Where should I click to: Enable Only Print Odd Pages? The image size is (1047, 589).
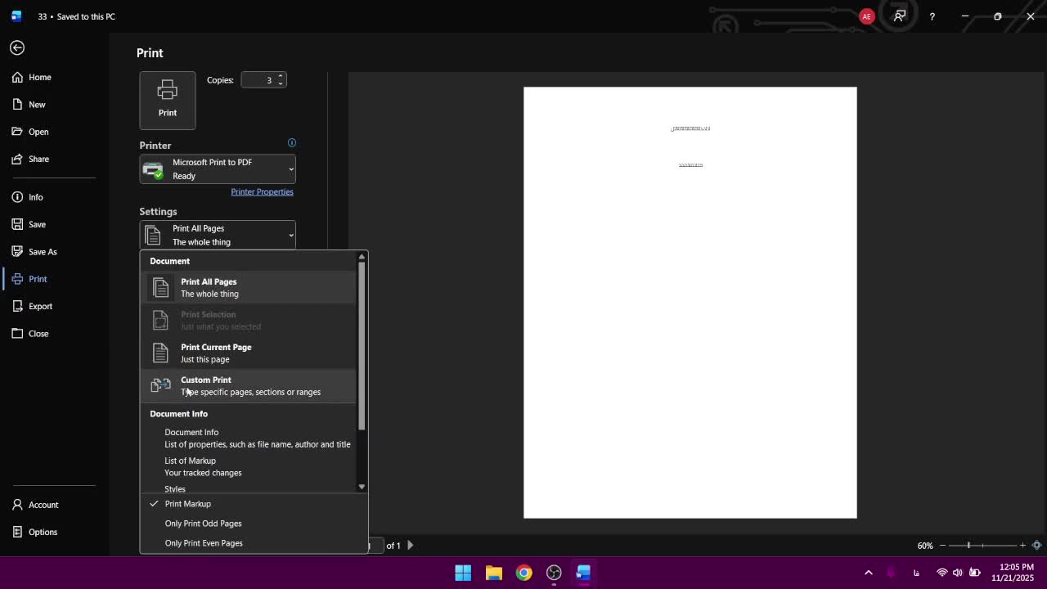pos(204,524)
